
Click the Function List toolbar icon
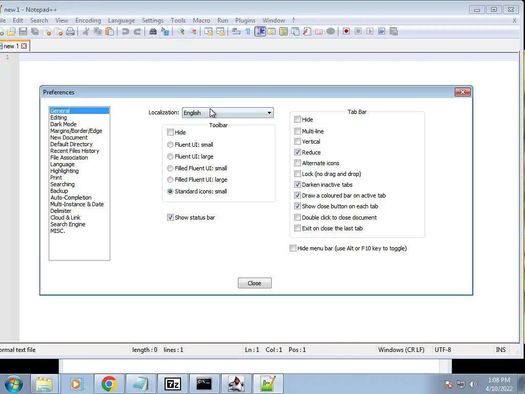(x=307, y=31)
